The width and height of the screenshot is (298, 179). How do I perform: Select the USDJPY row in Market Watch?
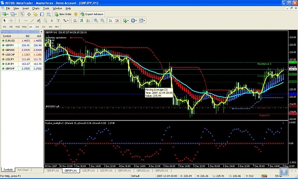click(22, 59)
